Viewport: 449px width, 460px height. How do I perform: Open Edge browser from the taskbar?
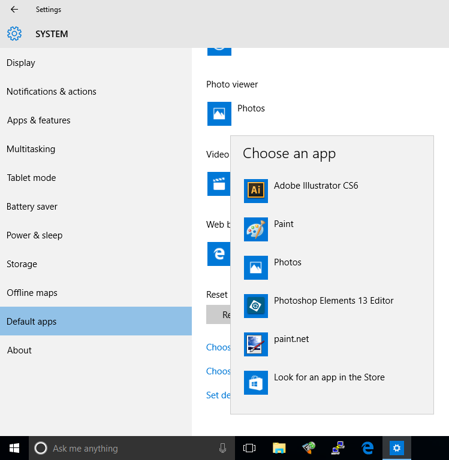pyautogui.click(x=367, y=448)
